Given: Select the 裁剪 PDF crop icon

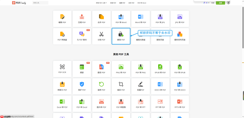Looking at the screenshot, I should coord(121,84).
